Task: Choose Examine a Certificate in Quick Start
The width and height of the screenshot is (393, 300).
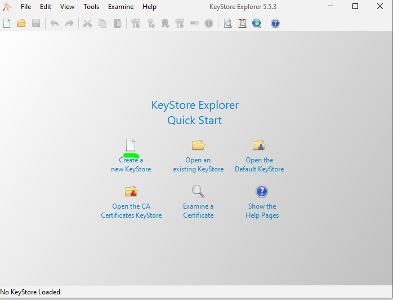Action: (198, 202)
